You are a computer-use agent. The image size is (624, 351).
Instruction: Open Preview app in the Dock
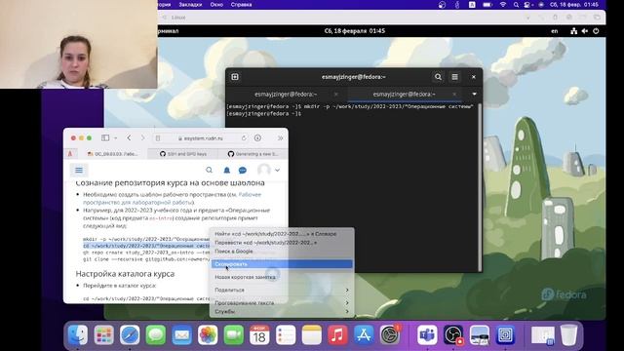(x=480, y=334)
